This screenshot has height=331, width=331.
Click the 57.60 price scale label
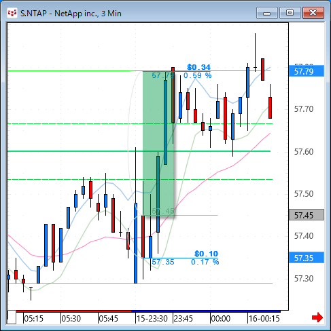coord(304,152)
